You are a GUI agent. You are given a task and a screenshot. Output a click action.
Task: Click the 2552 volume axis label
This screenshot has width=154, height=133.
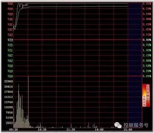pyautogui.click(x=9, y=123)
